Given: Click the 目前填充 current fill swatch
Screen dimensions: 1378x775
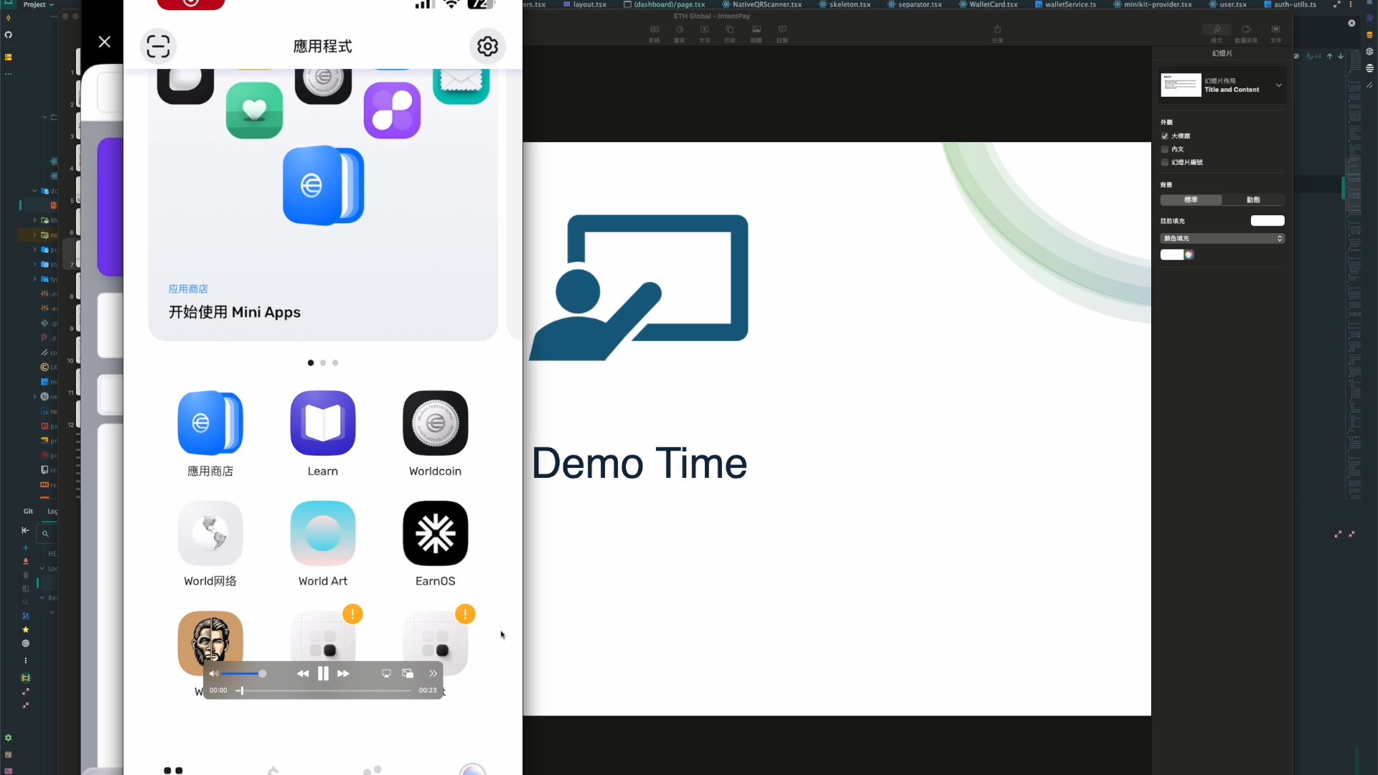Looking at the screenshot, I should coord(1267,220).
